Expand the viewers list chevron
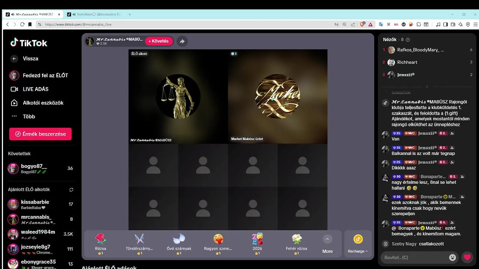Screen dimensions: 479x269 [x=427, y=86]
